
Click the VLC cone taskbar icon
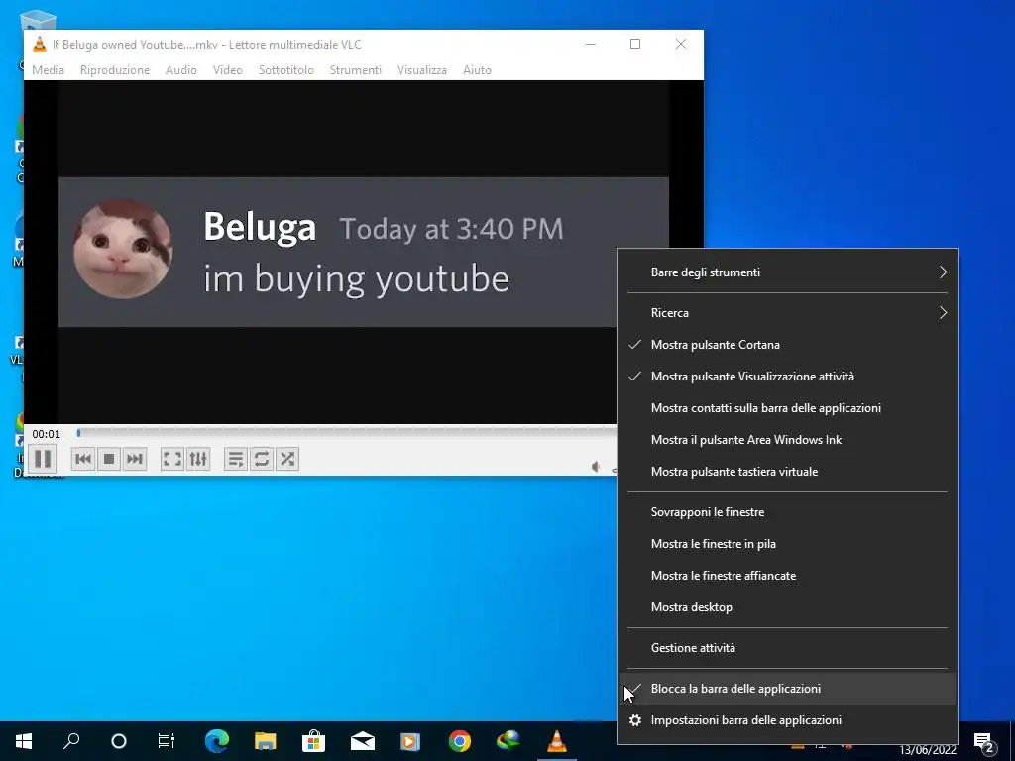[x=557, y=741]
